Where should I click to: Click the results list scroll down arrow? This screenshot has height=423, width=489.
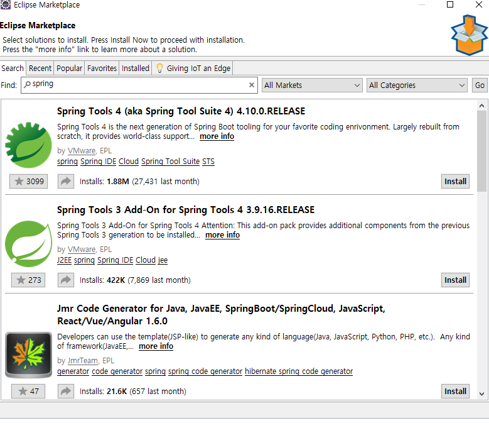pyautogui.click(x=481, y=394)
